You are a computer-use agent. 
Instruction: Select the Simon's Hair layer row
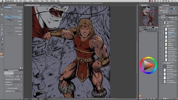[170, 52]
